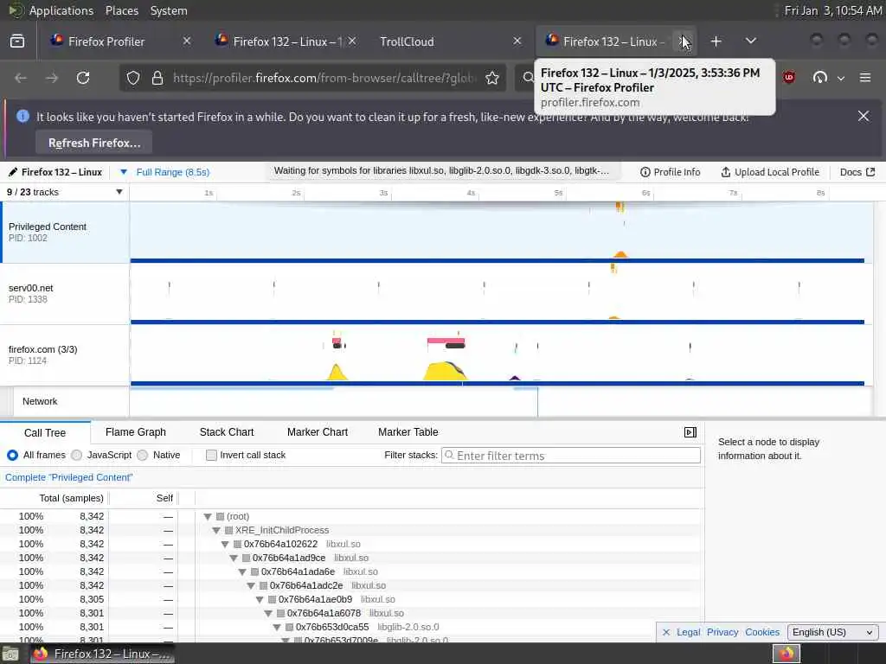Dismiss the refresh Firefox notification bar
The image size is (886, 664).
click(x=864, y=117)
